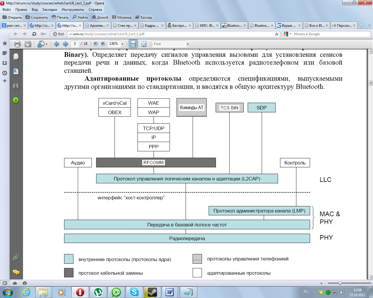The width and height of the screenshot is (373, 298).
Task: Open the binoculars Search panel
Action: [16, 86]
